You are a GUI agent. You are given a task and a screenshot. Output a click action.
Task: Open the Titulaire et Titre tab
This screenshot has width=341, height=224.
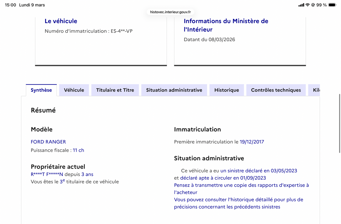115,90
